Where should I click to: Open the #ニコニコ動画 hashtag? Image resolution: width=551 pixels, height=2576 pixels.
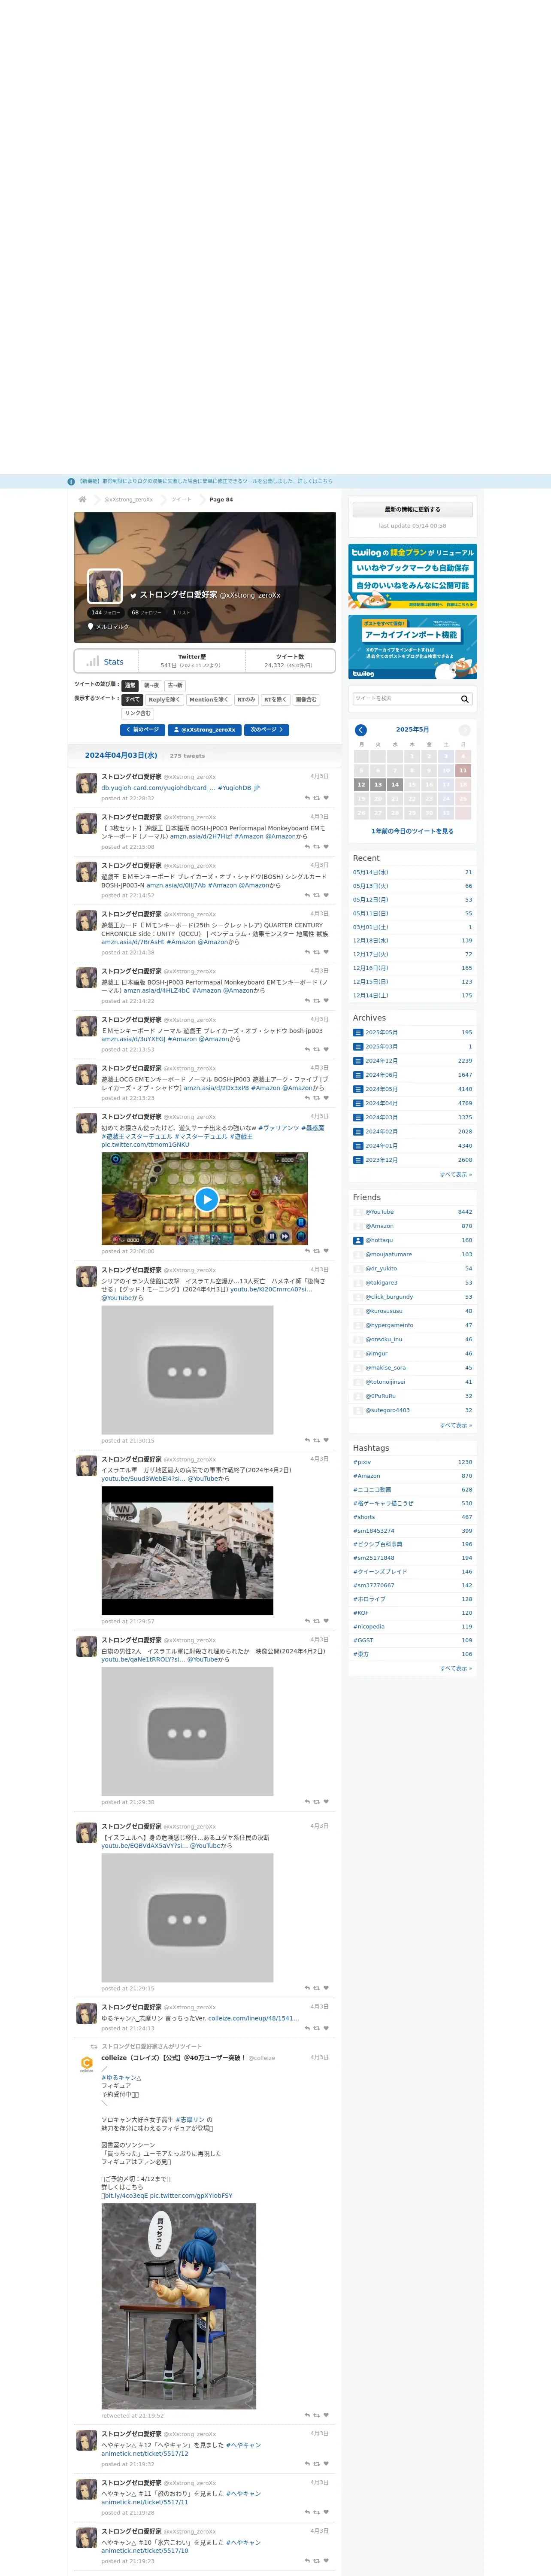pyautogui.click(x=372, y=1489)
